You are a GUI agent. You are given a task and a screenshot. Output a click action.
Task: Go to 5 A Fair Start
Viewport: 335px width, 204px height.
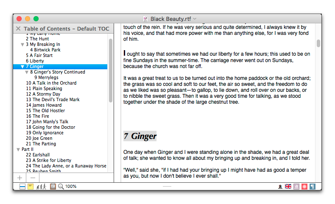[x=39, y=55]
